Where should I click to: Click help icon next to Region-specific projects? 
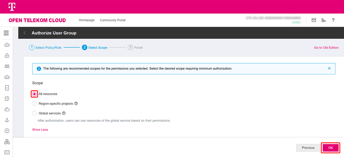(x=76, y=104)
